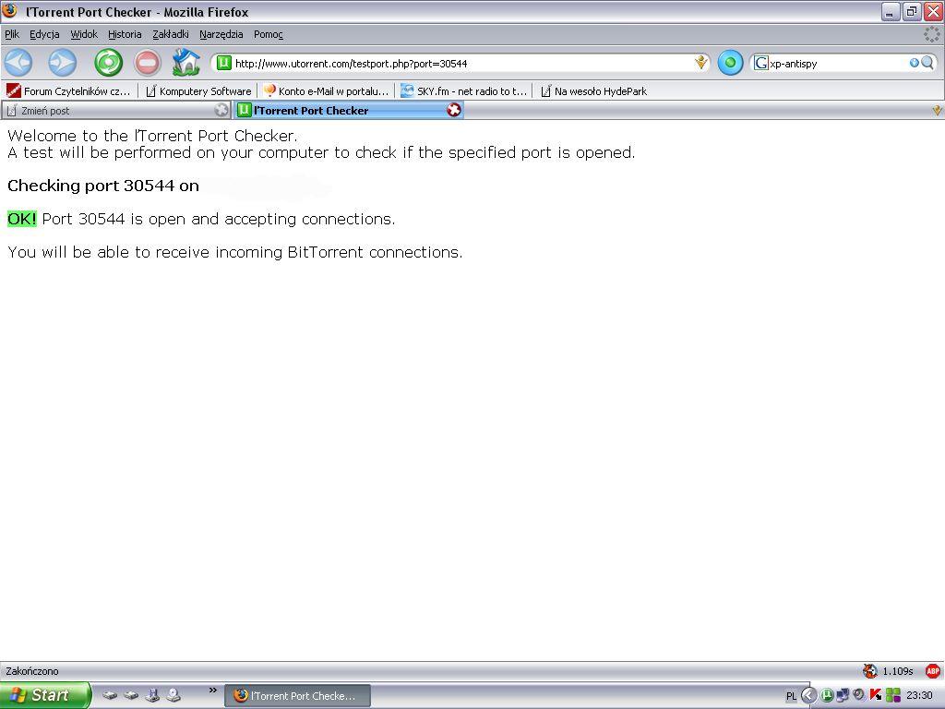Click the Firefox icon in title bar

(x=10, y=11)
